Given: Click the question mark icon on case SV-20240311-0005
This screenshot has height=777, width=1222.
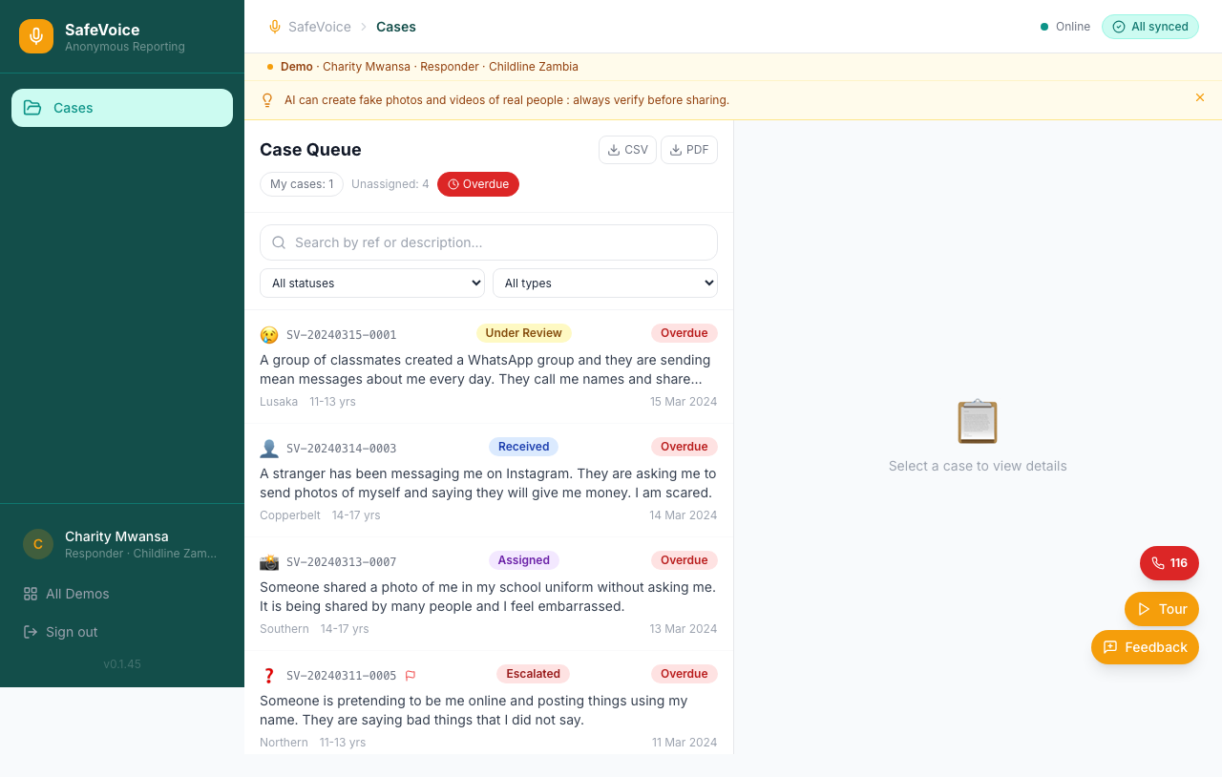Looking at the screenshot, I should pyautogui.click(x=269, y=676).
